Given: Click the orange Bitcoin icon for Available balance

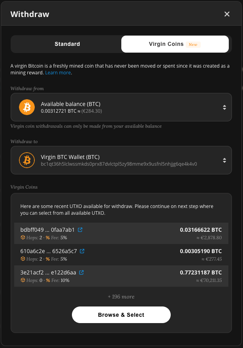Looking at the screenshot, I should pos(27,107).
